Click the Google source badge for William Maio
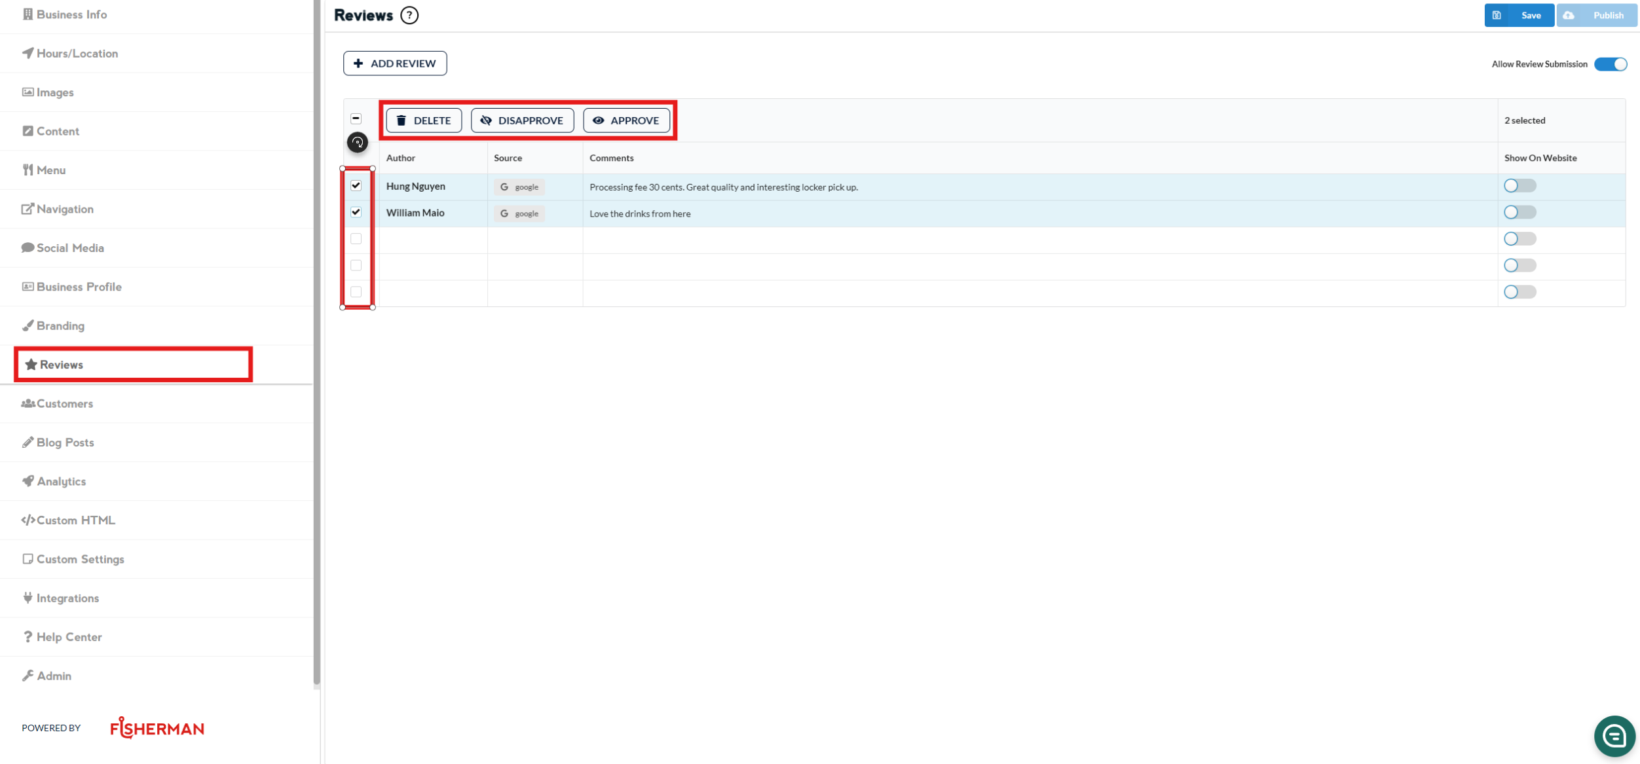Screen dimensions: 1640x764 click(x=519, y=213)
